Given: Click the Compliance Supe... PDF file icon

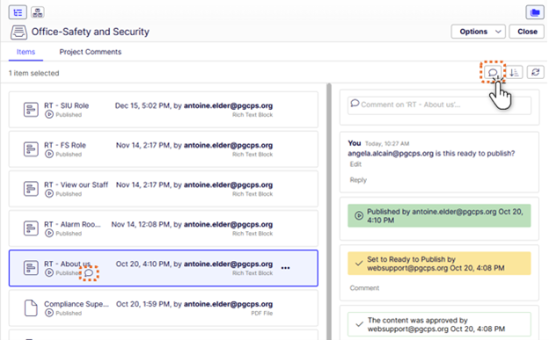Looking at the screenshot, I should (x=31, y=307).
